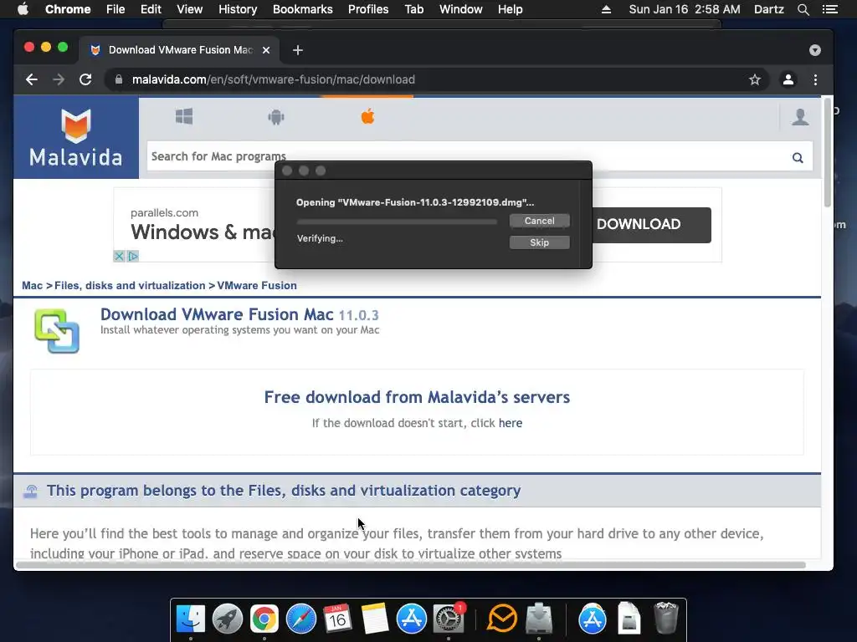The height and width of the screenshot is (642, 857).
Task: Bookmark page with star icon
Action: (755, 79)
